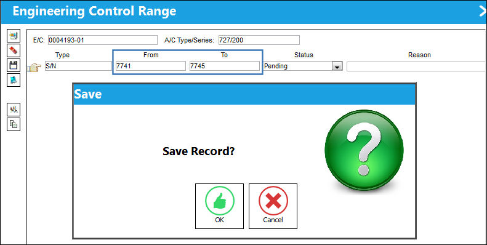Click the floppy disk save icon

[x=14, y=65]
